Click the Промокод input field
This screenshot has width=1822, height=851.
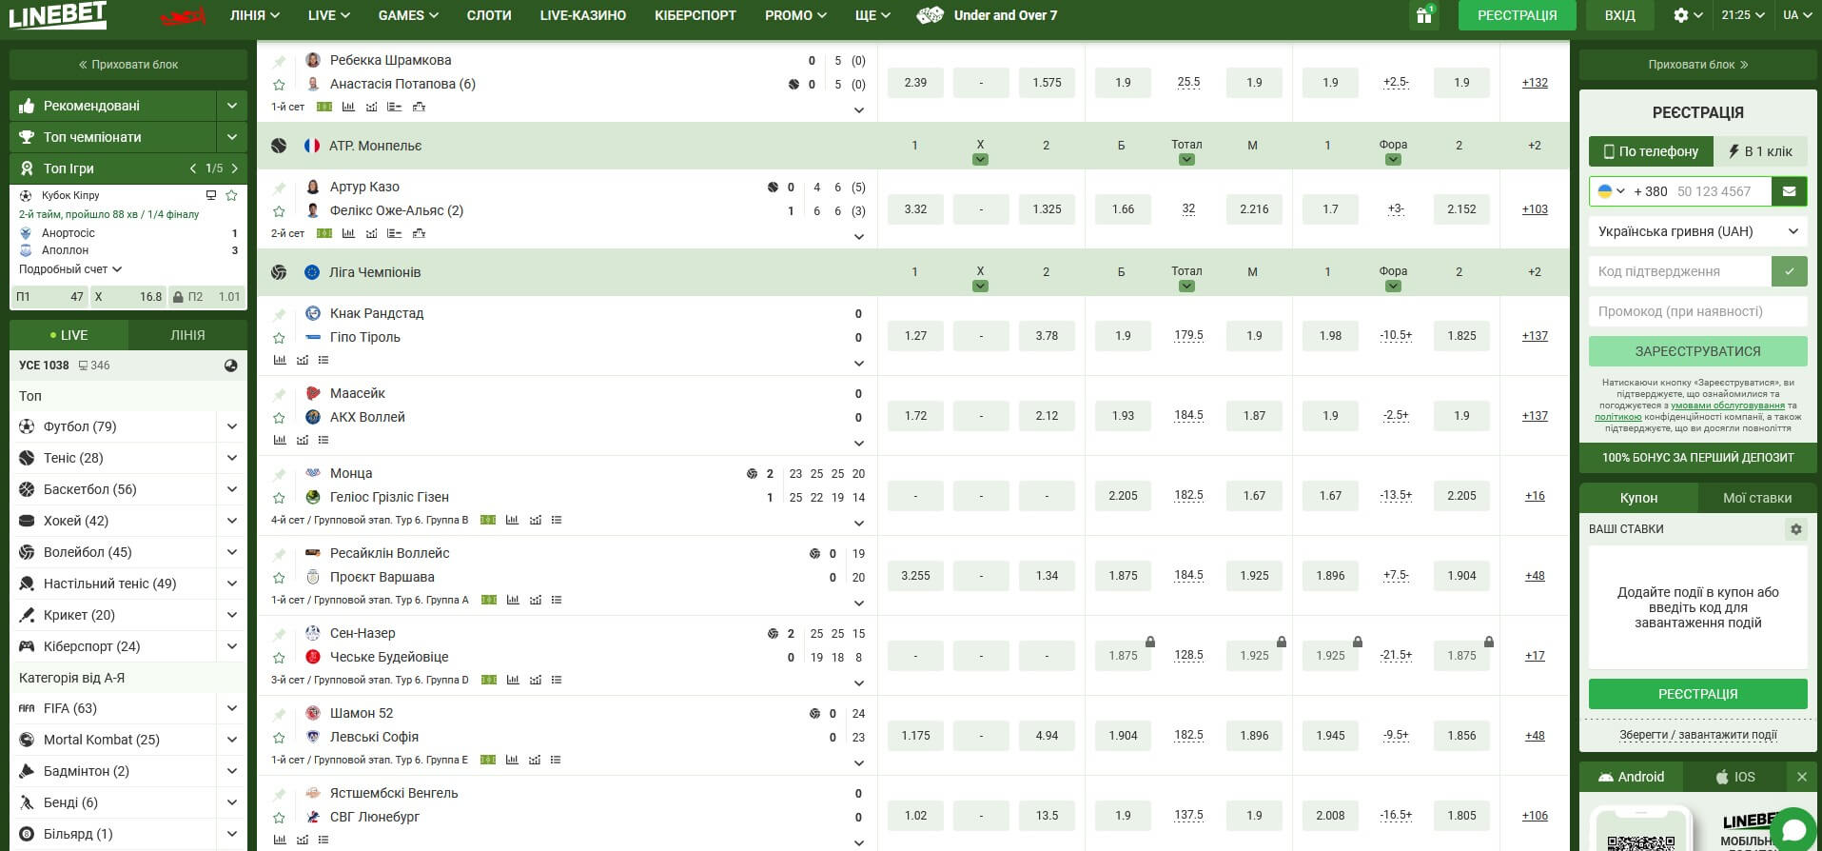click(x=1698, y=311)
